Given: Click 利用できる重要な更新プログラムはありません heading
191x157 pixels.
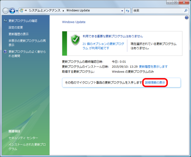Looking at the screenshot, I should (x=113, y=36).
